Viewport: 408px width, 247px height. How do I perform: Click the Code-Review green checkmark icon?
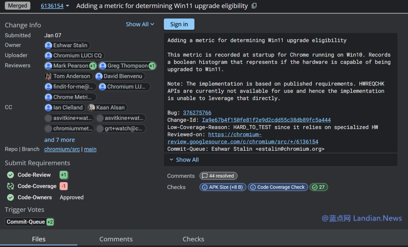click(10, 175)
